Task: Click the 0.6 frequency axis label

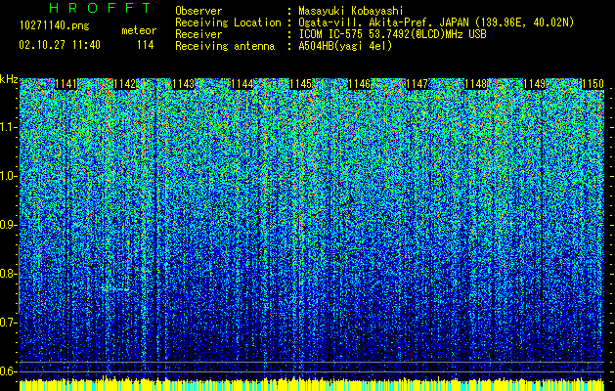Action: 9,371
